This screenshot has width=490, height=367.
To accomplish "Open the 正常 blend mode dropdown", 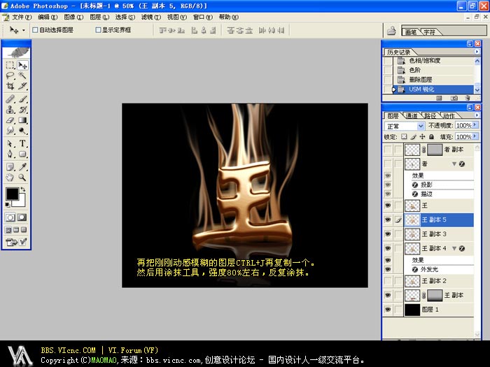I will [421, 126].
